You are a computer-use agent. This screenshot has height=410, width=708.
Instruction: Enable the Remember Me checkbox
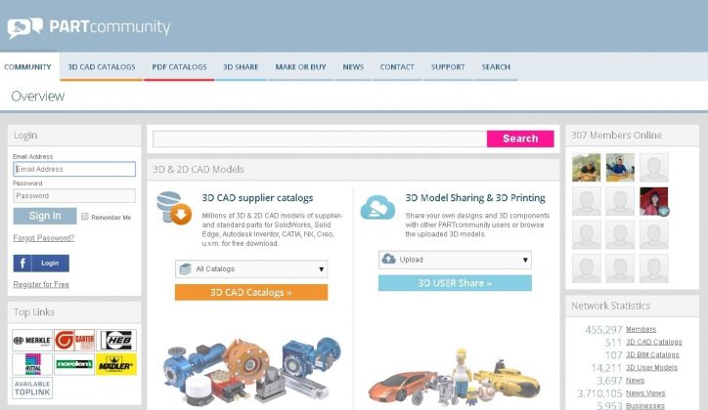86,217
